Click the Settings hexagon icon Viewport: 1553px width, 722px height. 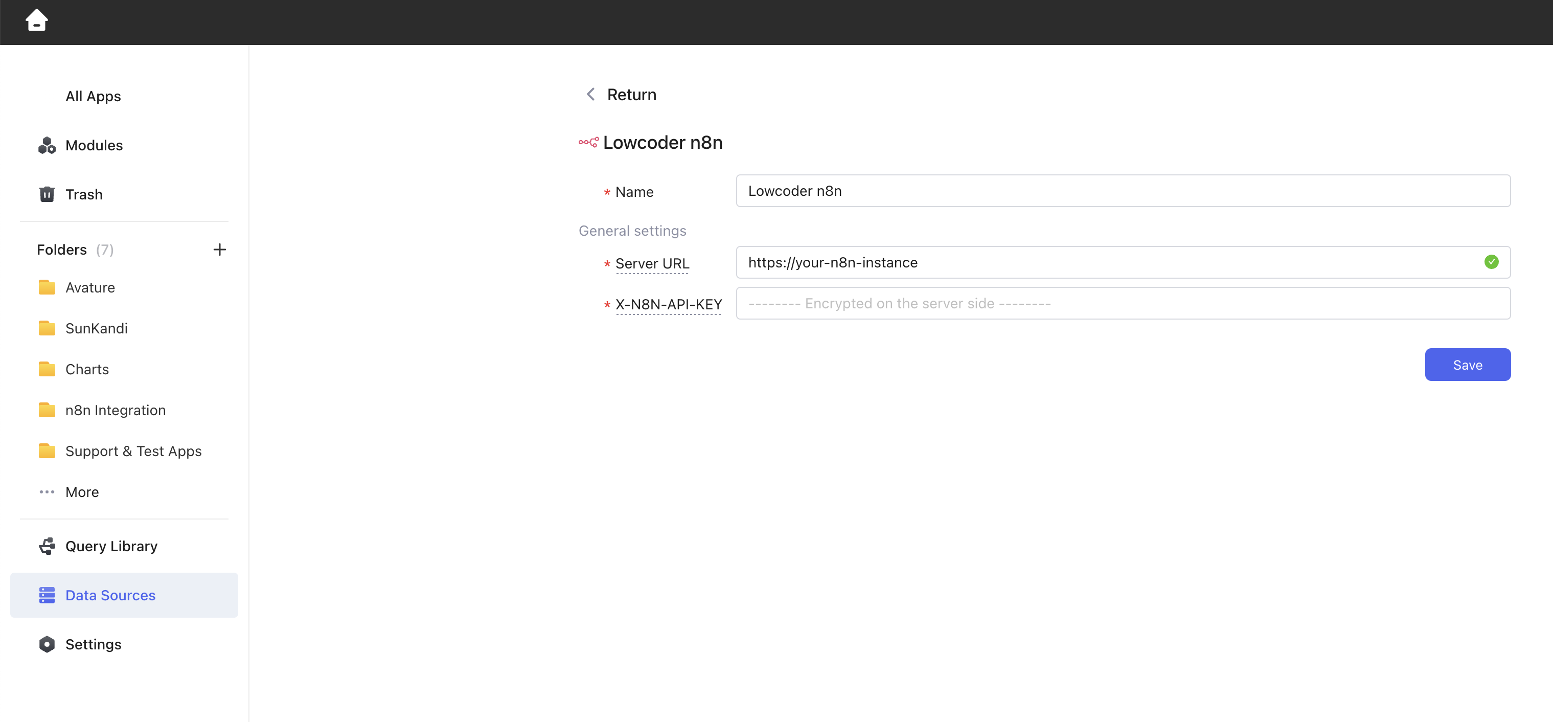pos(47,644)
